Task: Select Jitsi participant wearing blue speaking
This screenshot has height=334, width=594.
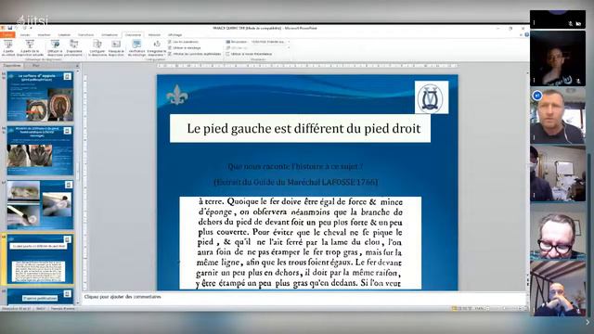Action: pyautogui.click(x=557, y=115)
